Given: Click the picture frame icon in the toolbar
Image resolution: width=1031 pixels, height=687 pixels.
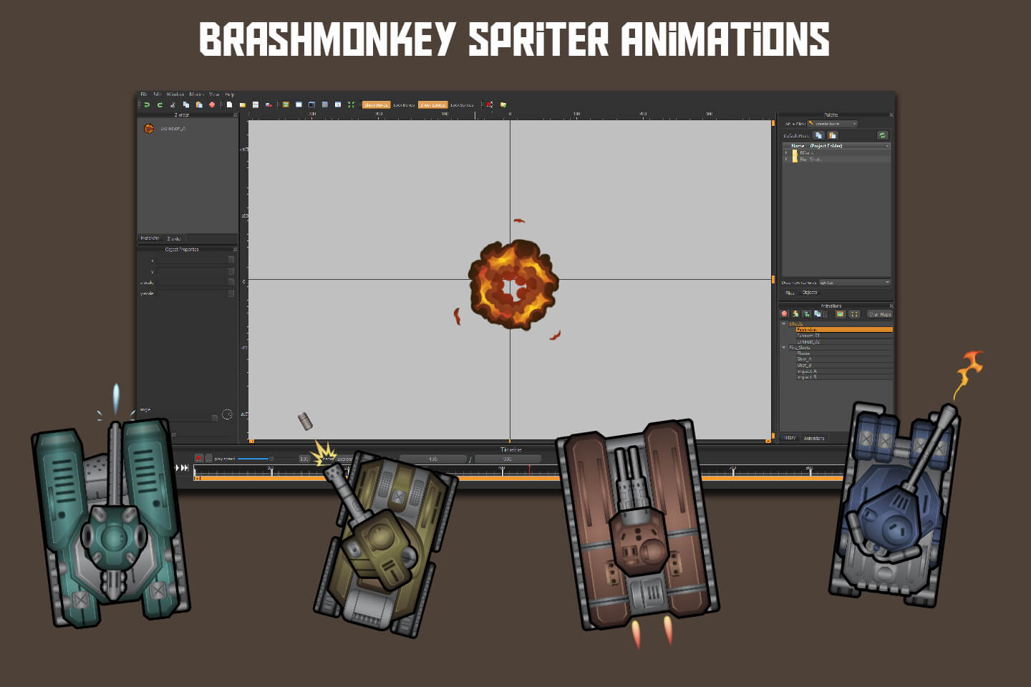Looking at the screenshot, I should (286, 105).
